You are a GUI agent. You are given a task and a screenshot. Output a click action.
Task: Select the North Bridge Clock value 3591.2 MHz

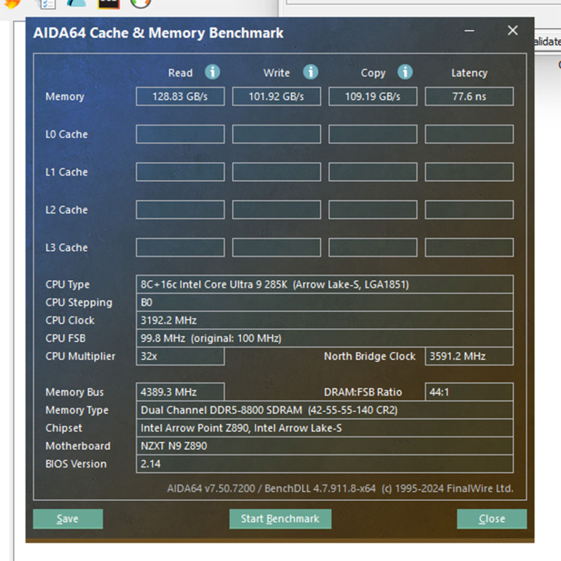(x=469, y=356)
